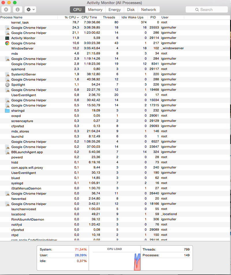Click icon of Chrome Helper PID 25553
231x275 pixels.
[x=7, y=28]
